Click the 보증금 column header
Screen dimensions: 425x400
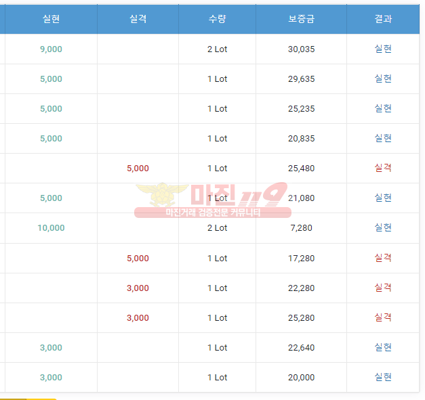pyautogui.click(x=301, y=19)
